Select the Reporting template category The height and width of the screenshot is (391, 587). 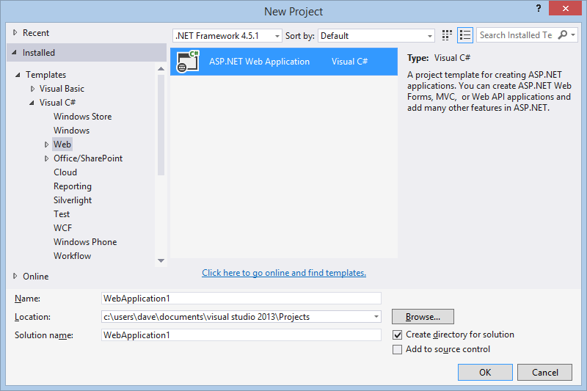pyautogui.click(x=72, y=186)
